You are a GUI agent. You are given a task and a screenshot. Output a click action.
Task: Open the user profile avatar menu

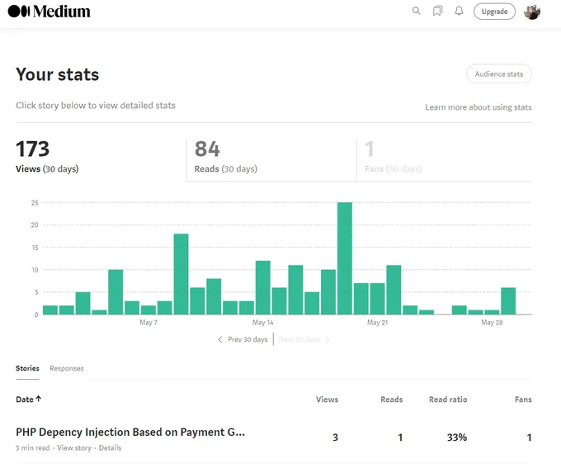(x=532, y=12)
